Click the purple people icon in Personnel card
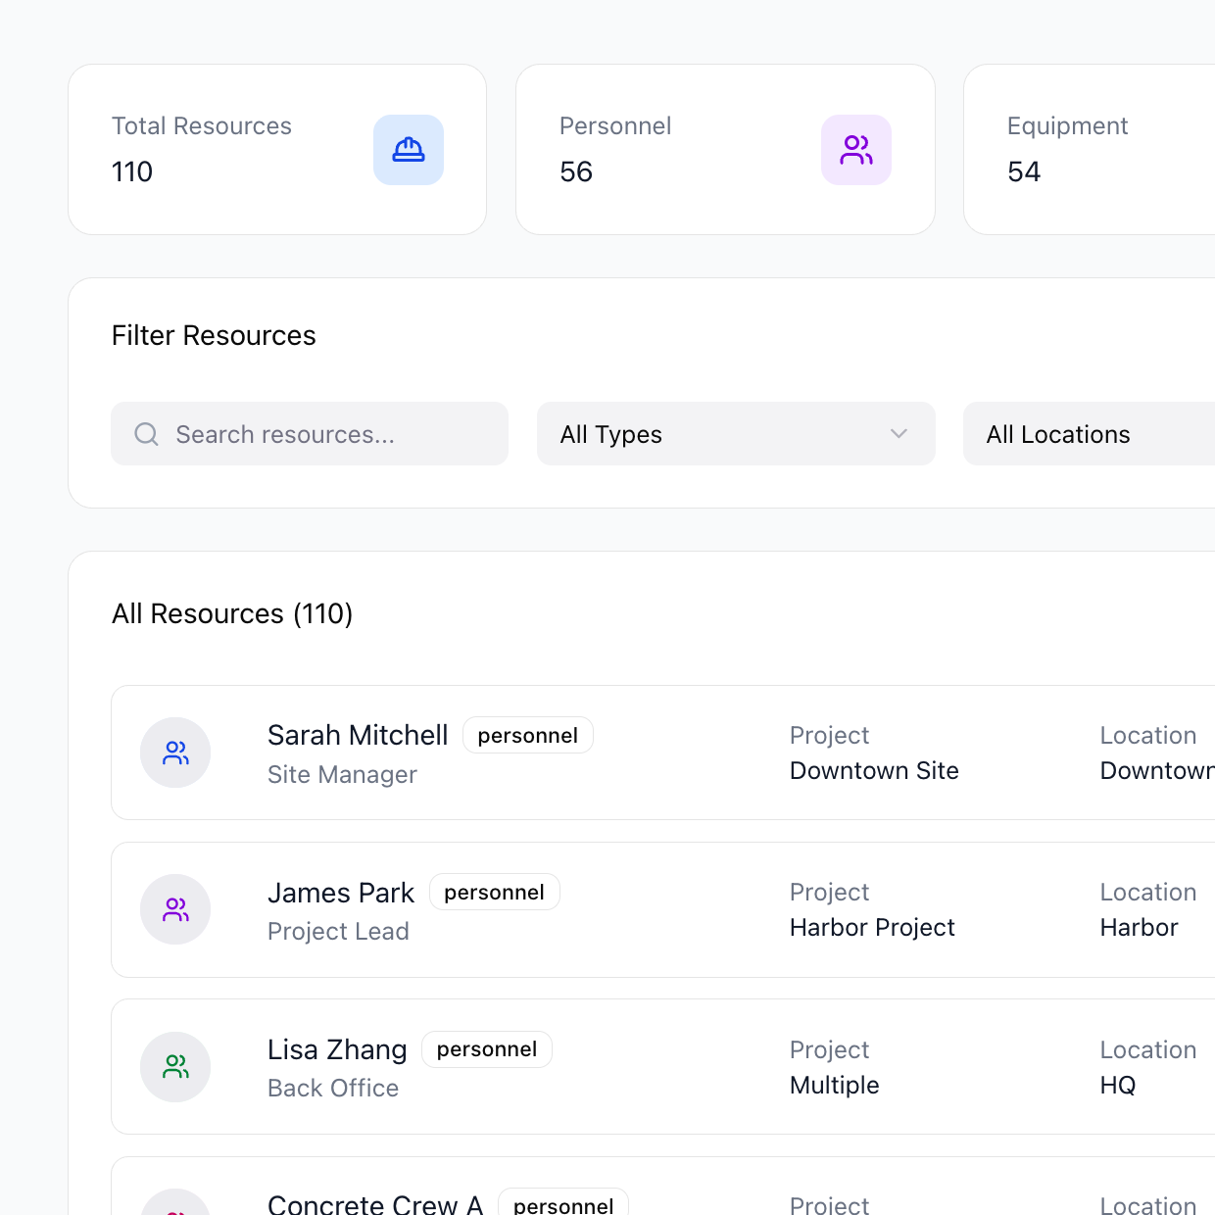1215x1215 pixels. [856, 150]
